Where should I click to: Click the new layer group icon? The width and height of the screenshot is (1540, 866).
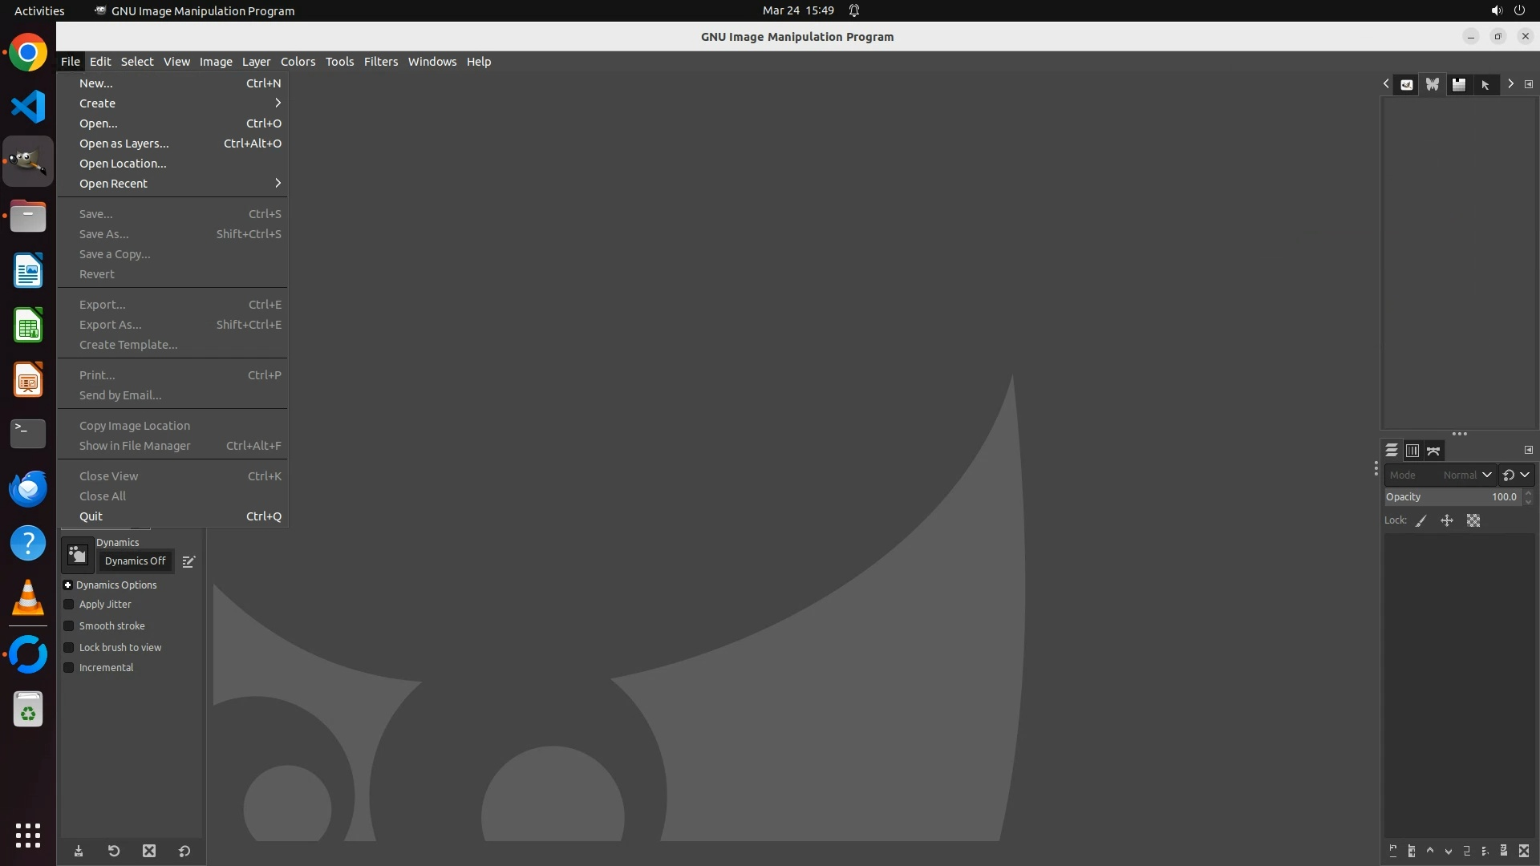[1412, 851]
